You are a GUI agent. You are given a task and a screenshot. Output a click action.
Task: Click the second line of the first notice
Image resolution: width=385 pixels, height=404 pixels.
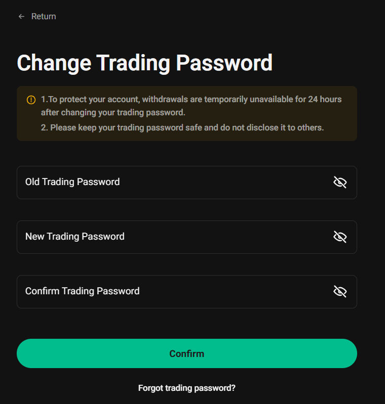pyautogui.click(x=113, y=112)
